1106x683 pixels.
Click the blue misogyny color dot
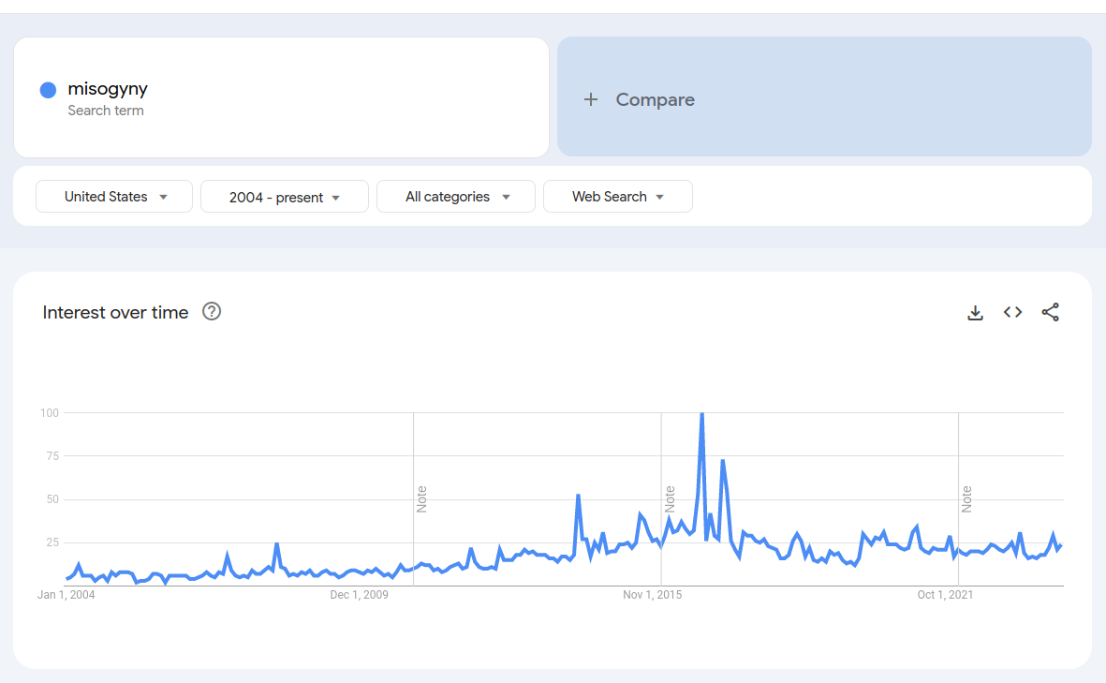48,90
